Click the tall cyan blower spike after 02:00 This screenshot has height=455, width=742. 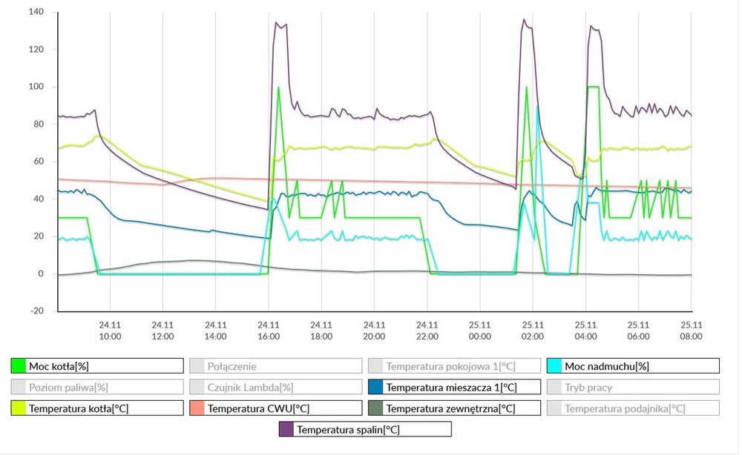(x=537, y=107)
